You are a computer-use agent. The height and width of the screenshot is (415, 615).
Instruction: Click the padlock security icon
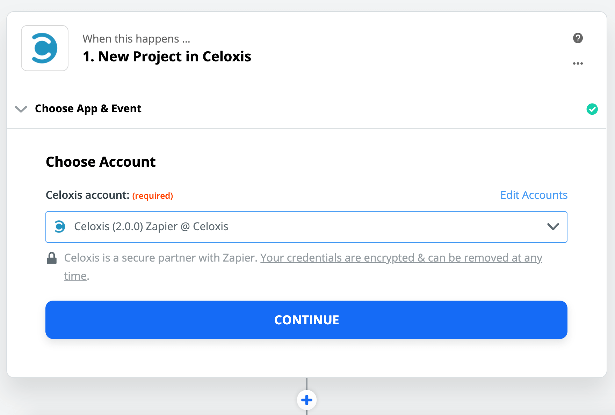(x=52, y=258)
